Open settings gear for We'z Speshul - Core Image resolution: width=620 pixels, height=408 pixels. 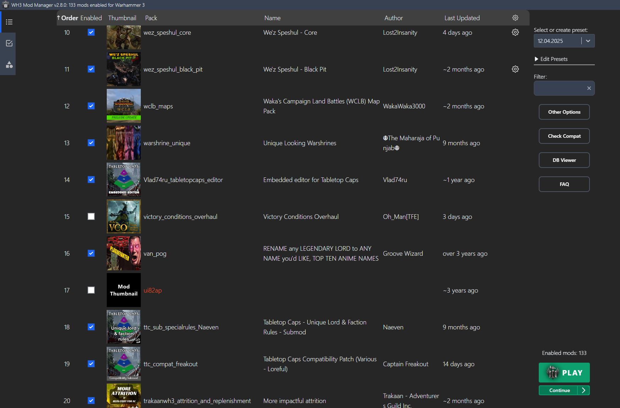tap(515, 32)
